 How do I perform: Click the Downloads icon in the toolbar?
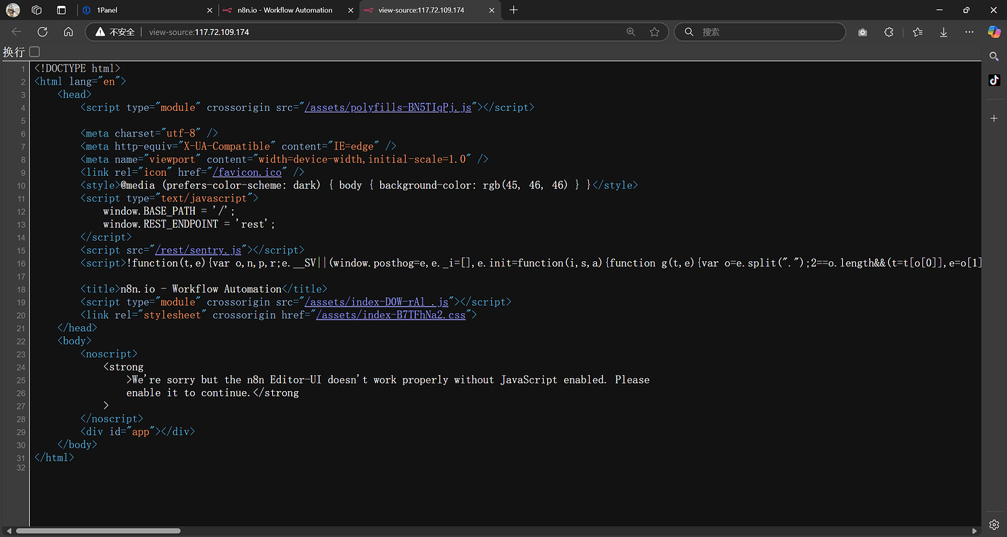point(944,31)
